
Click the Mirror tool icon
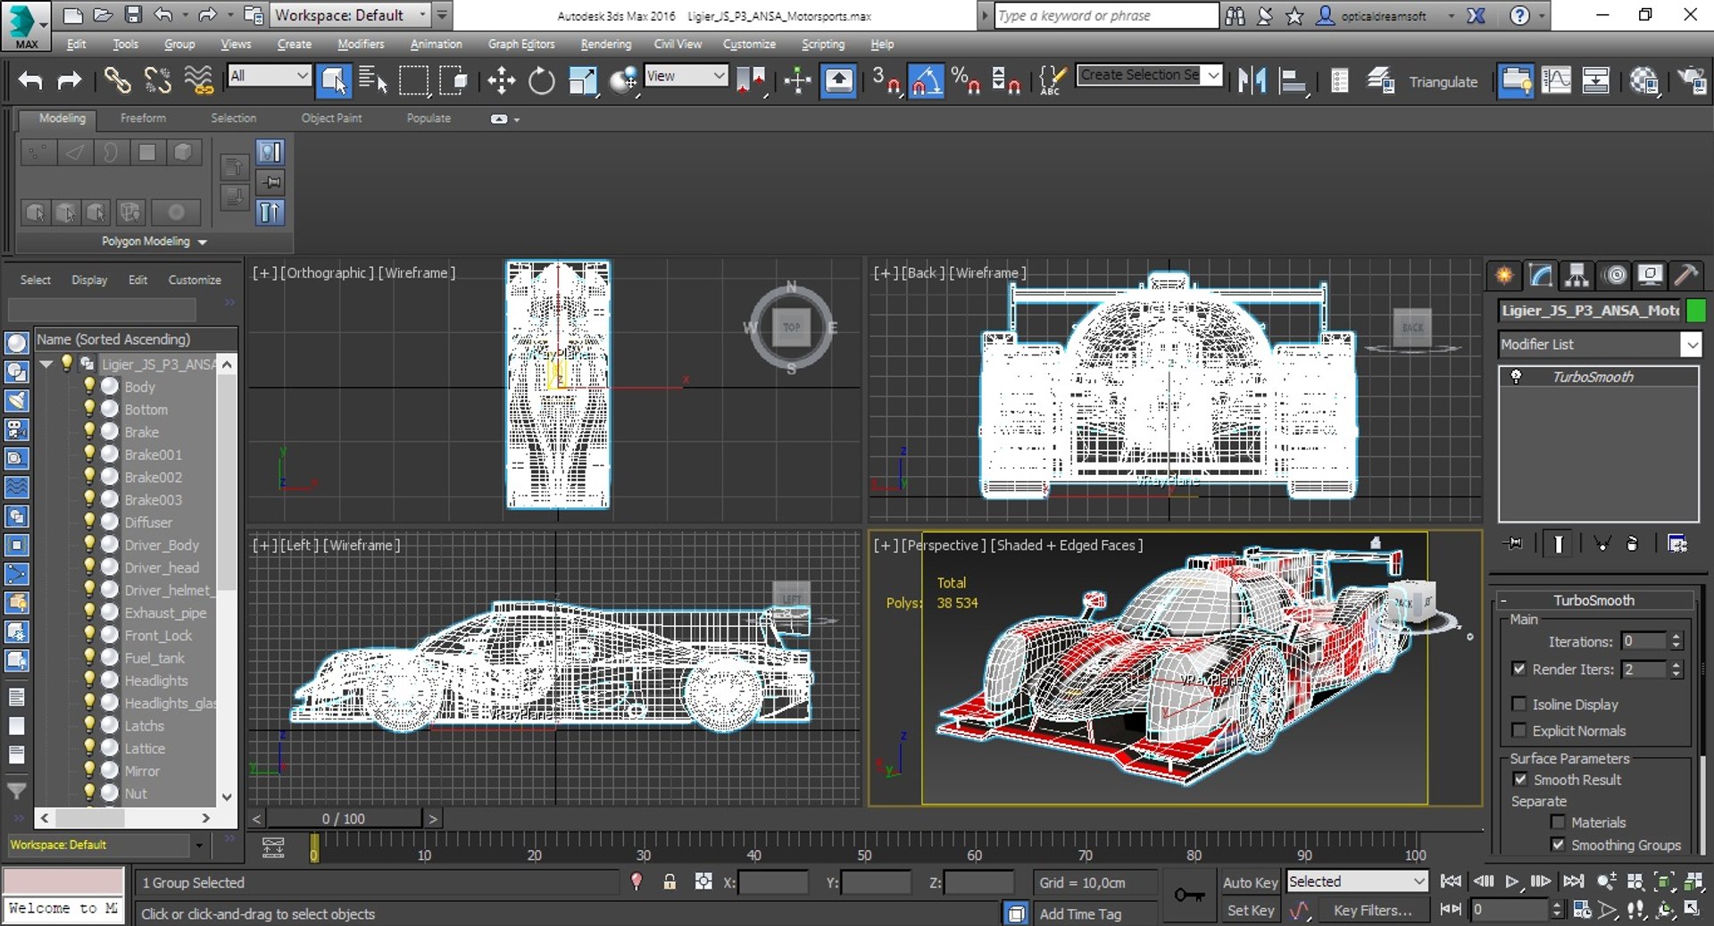click(1252, 80)
